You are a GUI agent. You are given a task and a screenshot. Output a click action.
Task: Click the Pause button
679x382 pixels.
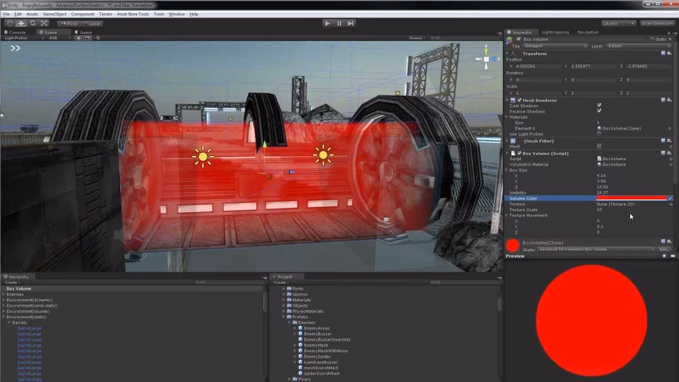[x=339, y=23]
